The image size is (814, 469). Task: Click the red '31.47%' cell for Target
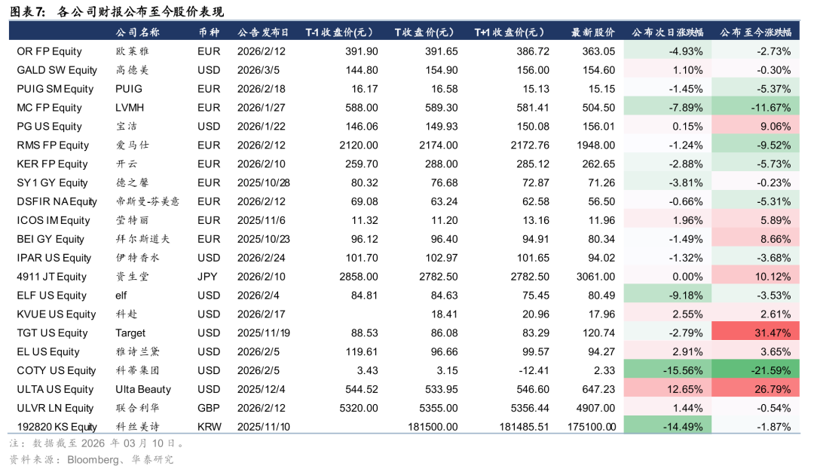click(755, 333)
